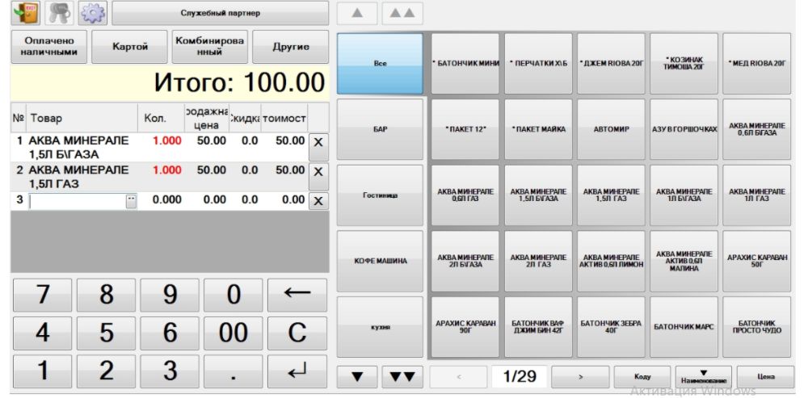
Task: Add ДЖЕМ RIOBA 20Г product
Action: click(x=611, y=64)
